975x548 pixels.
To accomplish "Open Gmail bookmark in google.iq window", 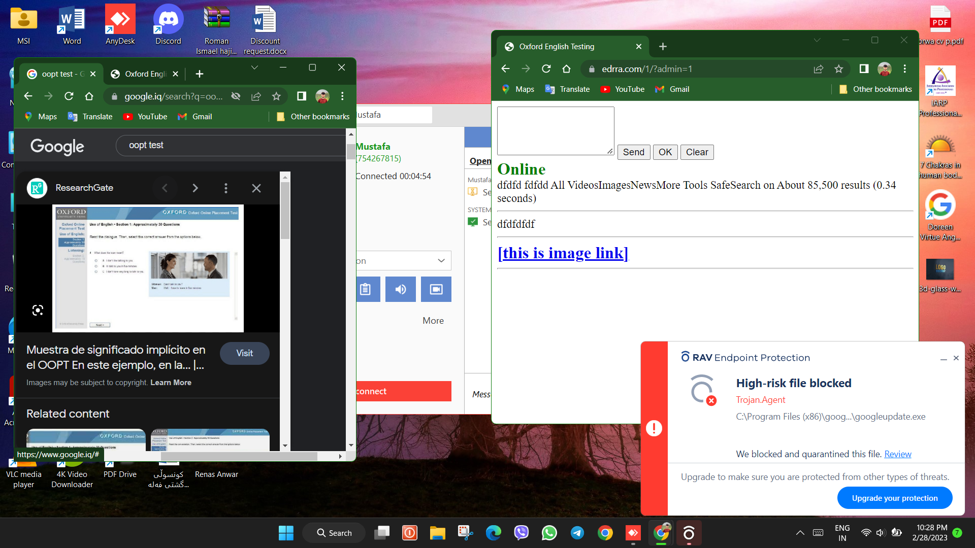I will (x=195, y=117).
